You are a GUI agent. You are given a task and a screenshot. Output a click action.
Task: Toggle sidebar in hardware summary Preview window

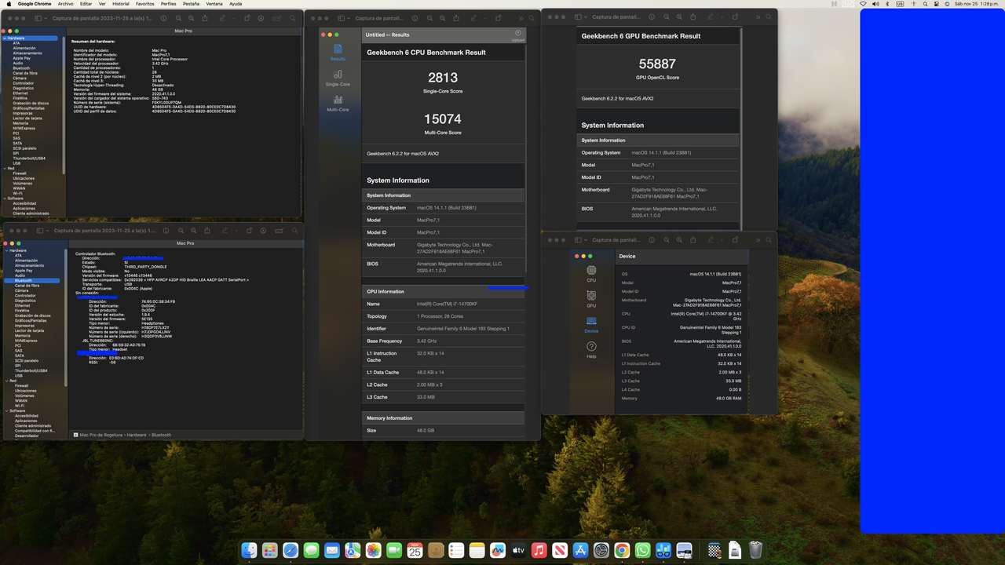[38, 17]
